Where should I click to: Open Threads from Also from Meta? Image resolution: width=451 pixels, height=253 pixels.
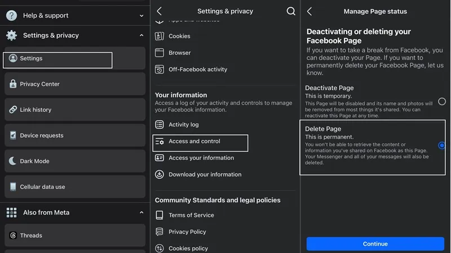pos(75,235)
